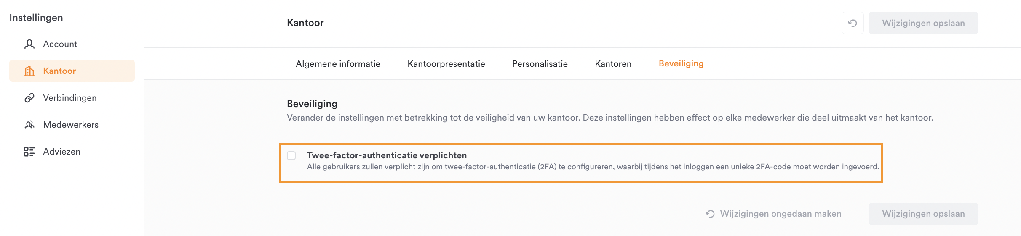
Task: Open the Algemene informatie tab
Action: click(x=338, y=64)
